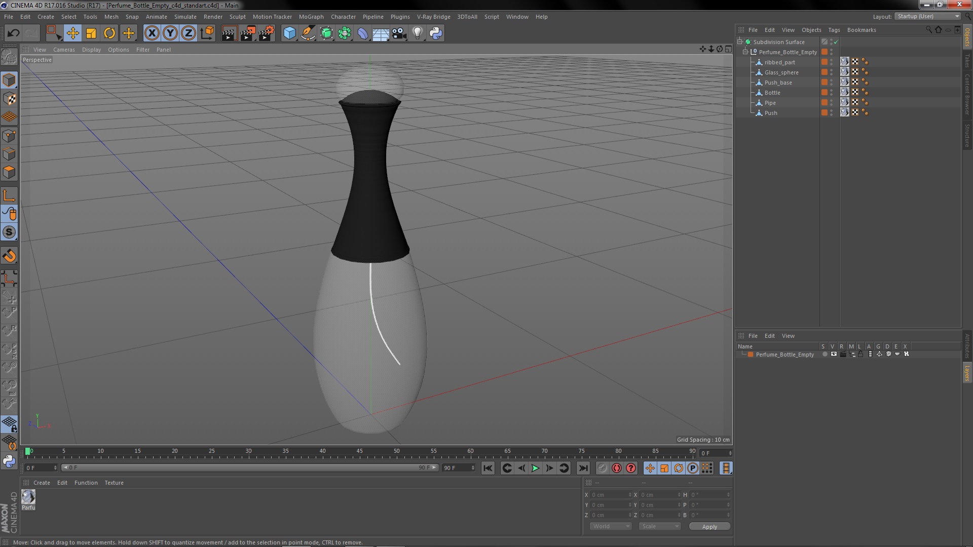Toggle layer Solo for Perfume_Bottle_Empty
This screenshot has height=547, width=973.
pyautogui.click(x=825, y=355)
